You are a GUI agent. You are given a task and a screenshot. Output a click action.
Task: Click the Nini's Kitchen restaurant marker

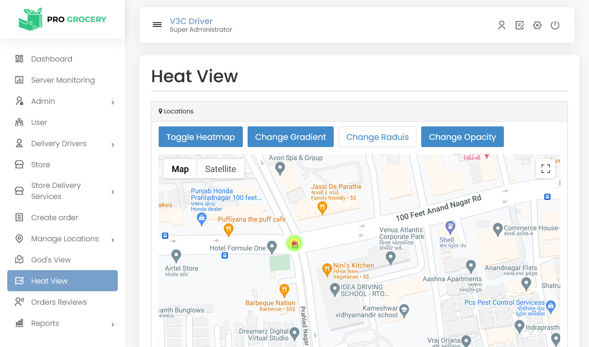point(327,269)
